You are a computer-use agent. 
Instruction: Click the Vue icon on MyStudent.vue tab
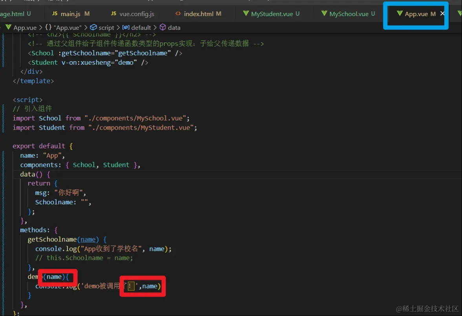pyautogui.click(x=246, y=13)
